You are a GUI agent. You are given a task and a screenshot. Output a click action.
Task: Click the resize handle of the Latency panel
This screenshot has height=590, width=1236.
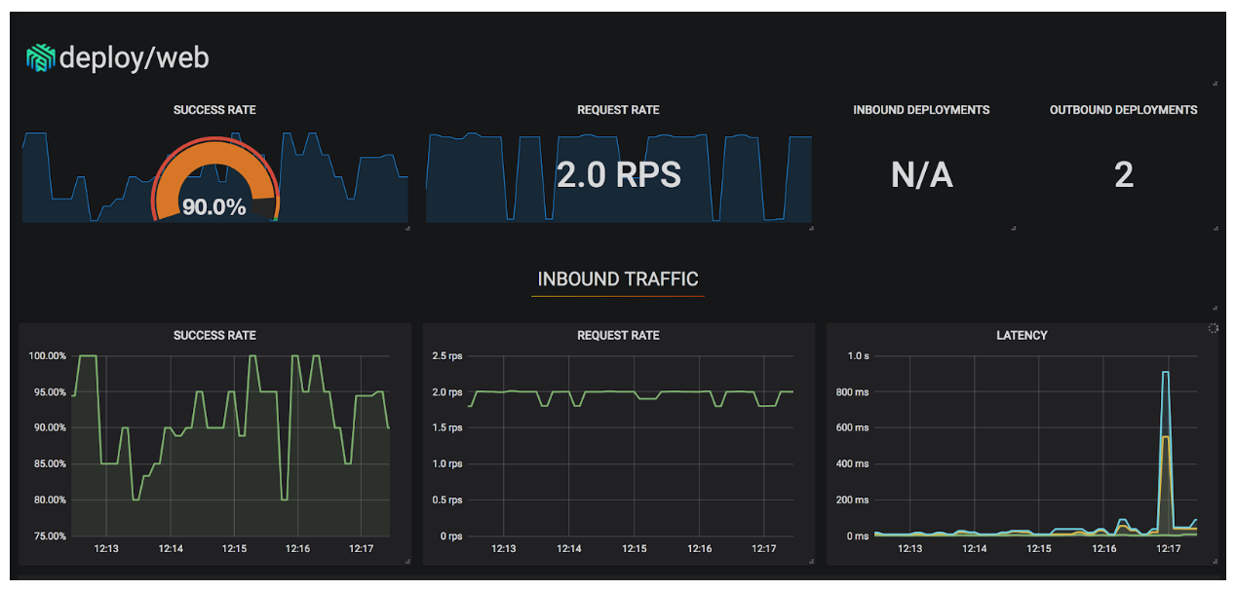pyautogui.click(x=1214, y=562)
